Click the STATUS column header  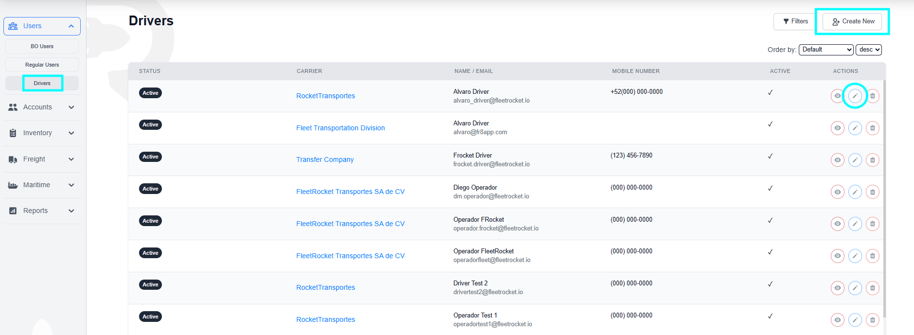pyautogui.click(x=150, y=71)
